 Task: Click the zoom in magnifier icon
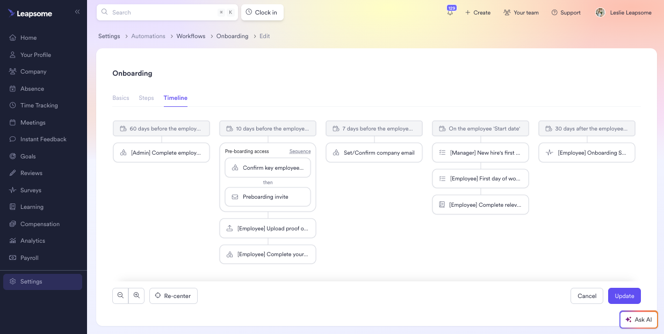pos(136,296)
